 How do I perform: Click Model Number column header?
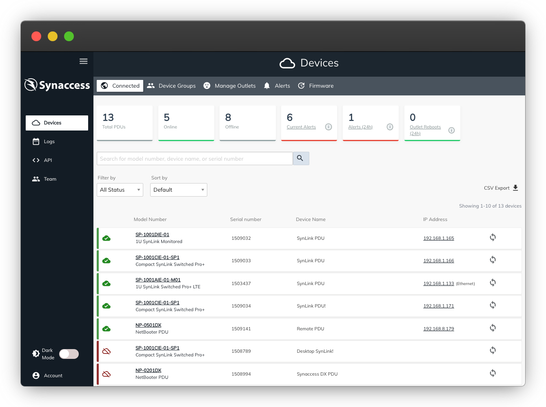tap(150, 219)
